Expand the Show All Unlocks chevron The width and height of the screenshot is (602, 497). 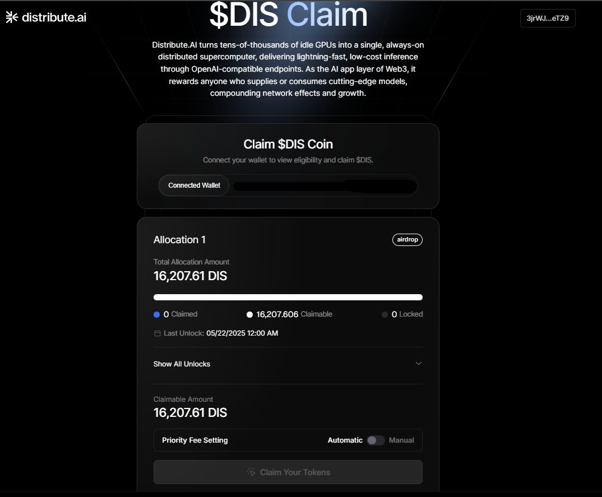point(419,364)
